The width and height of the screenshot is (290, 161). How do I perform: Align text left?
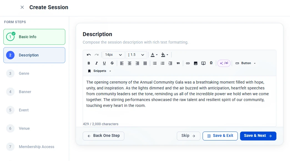click(x=122, y=63)
